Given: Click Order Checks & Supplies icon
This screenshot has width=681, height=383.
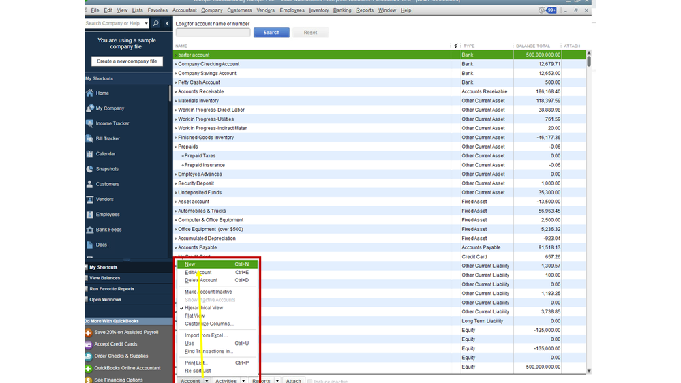Looking at the screenshot, I should pos(88,356).
